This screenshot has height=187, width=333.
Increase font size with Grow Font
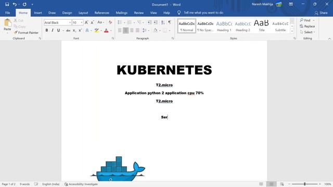[86, 22]
